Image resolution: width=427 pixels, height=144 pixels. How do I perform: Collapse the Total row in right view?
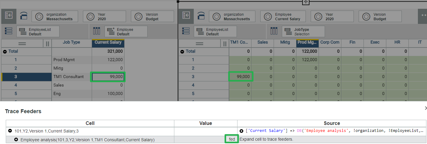(x=182, y=51)
